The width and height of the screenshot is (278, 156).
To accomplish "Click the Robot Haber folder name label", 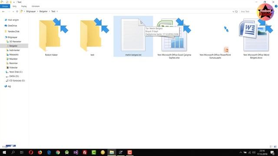I will (51, 55).
